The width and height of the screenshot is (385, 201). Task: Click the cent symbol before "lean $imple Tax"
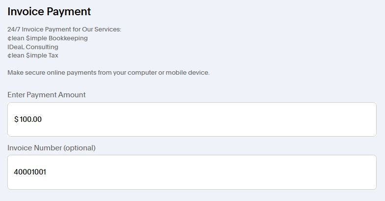coord(9,56)
